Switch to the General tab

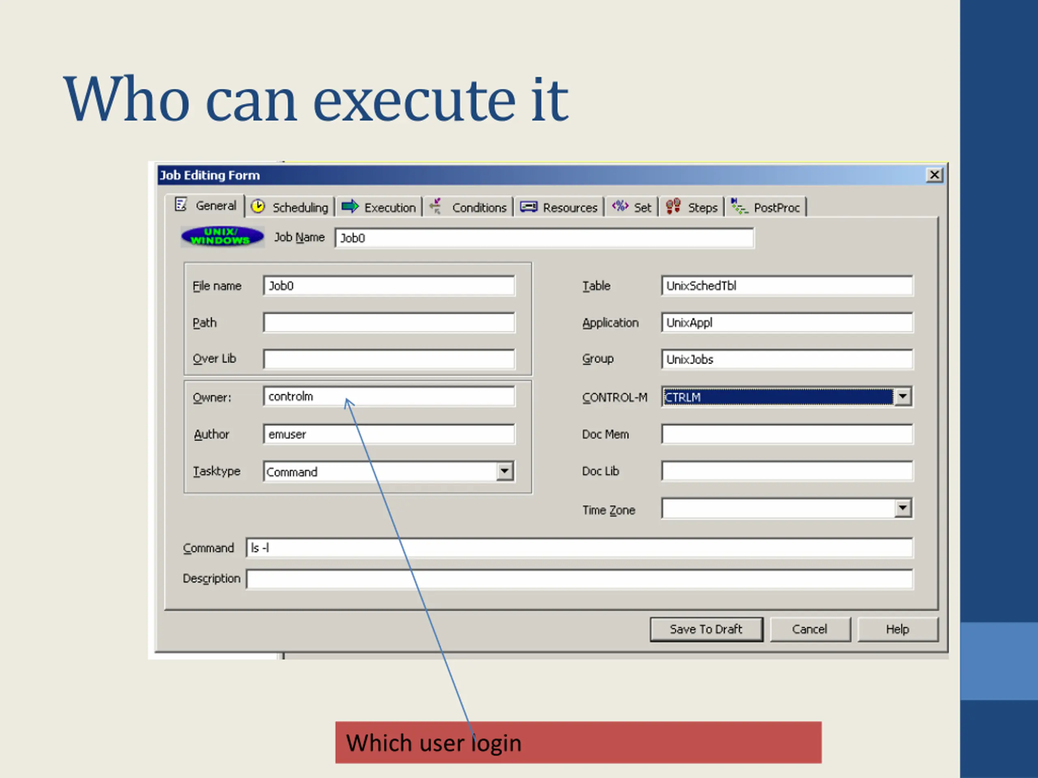[x=206, y=205]
